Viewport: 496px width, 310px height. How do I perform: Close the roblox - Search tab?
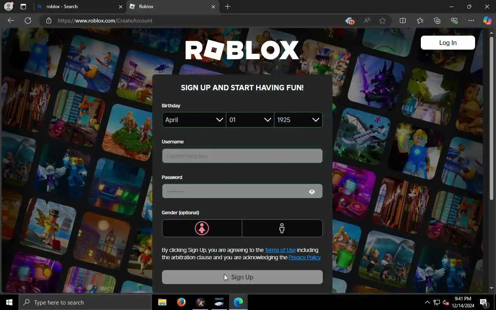coord(121,7)
